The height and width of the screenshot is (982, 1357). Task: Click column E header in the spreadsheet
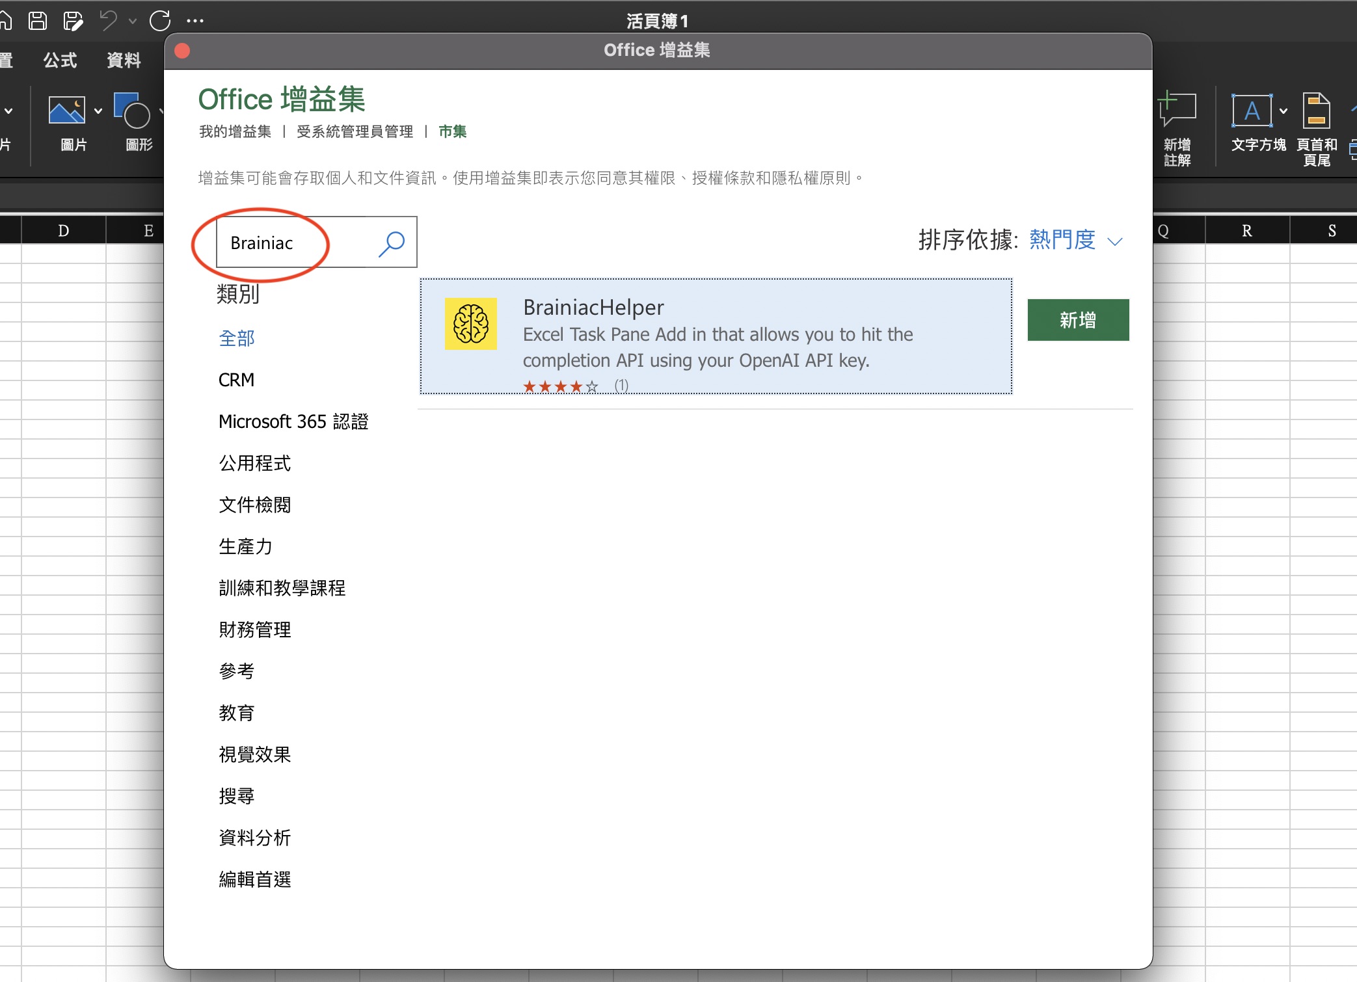click(136, 230)
